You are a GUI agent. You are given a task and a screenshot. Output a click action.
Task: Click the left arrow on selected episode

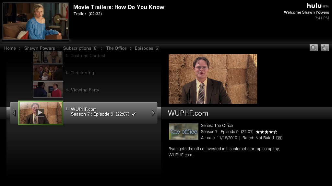click(x=14, y=113)
